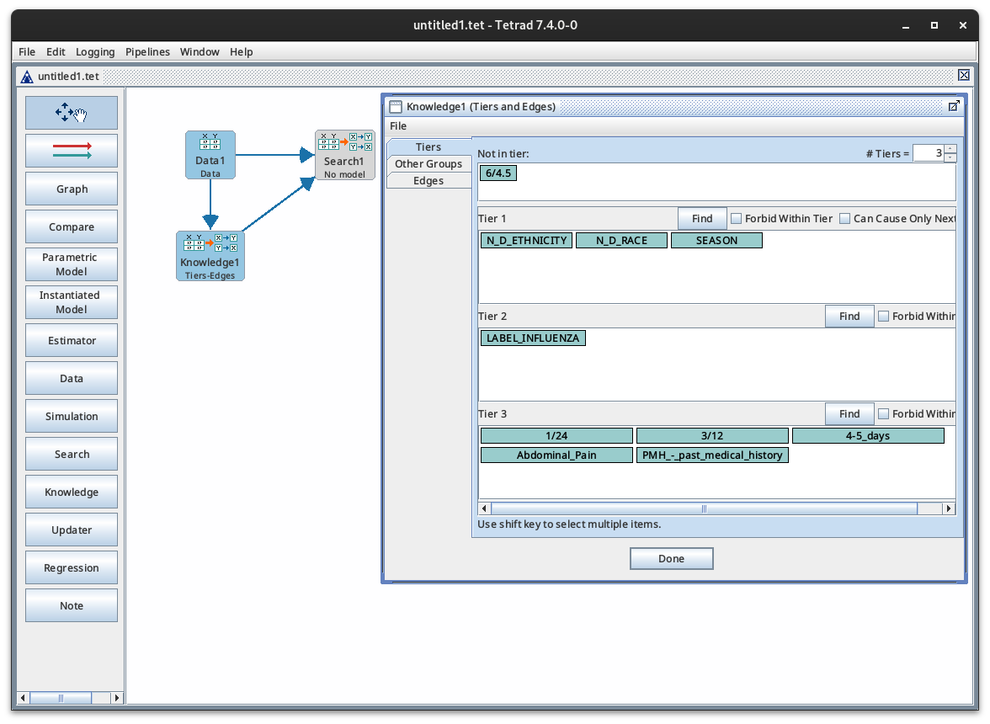Click the Done button
Viewport: 990px width, 724px height.
pos(671,558)
